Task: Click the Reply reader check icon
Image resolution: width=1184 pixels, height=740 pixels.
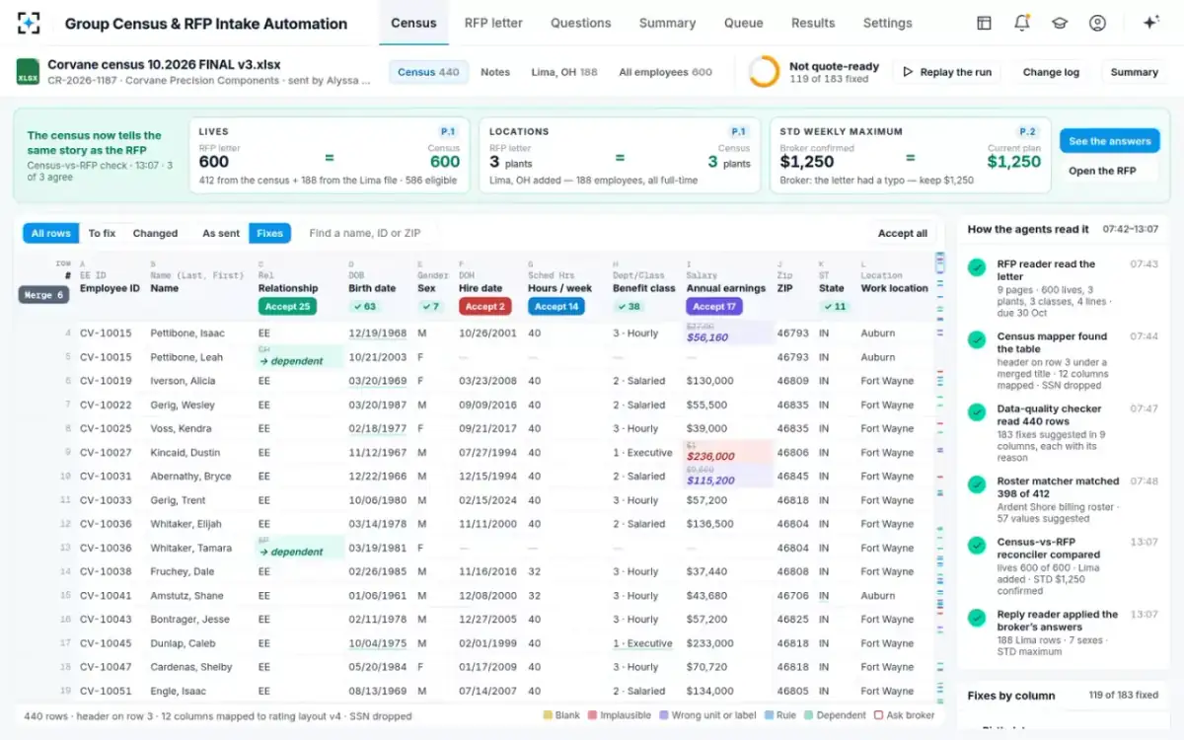Action: pos(977,618)
